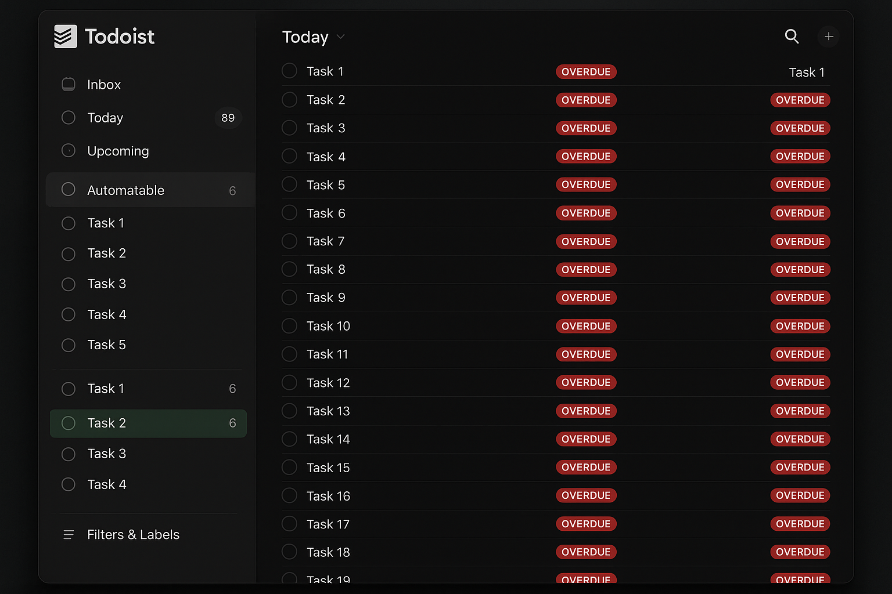The height and width of the screenshot is (594, 892).
Task: Open search with the magnifying glass icon
Action: (x=792, y=37)
